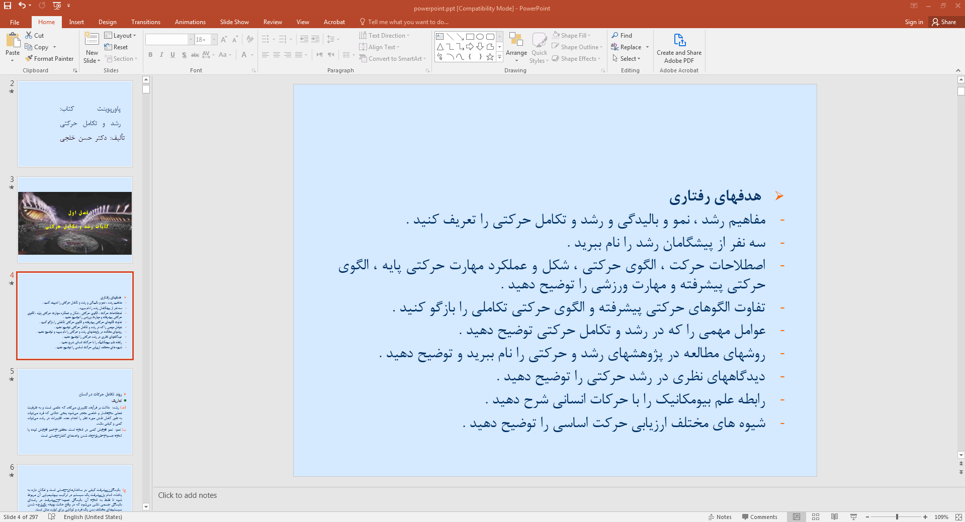Viewport: 965px width, 522px height.
Task: Click Convert to SmartArt button
Action: (x=392, y=58)
